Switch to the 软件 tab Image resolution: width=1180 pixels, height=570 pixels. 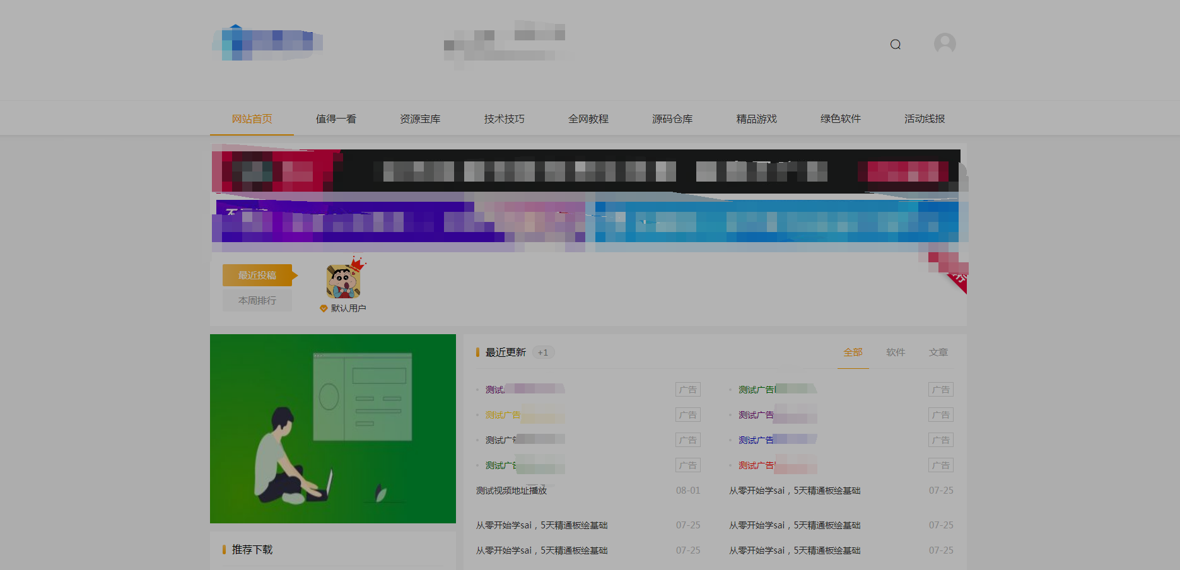point(895,352)
